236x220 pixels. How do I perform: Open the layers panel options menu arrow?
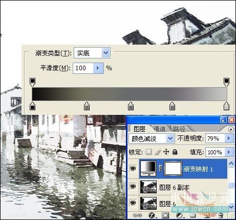(231, 129)
